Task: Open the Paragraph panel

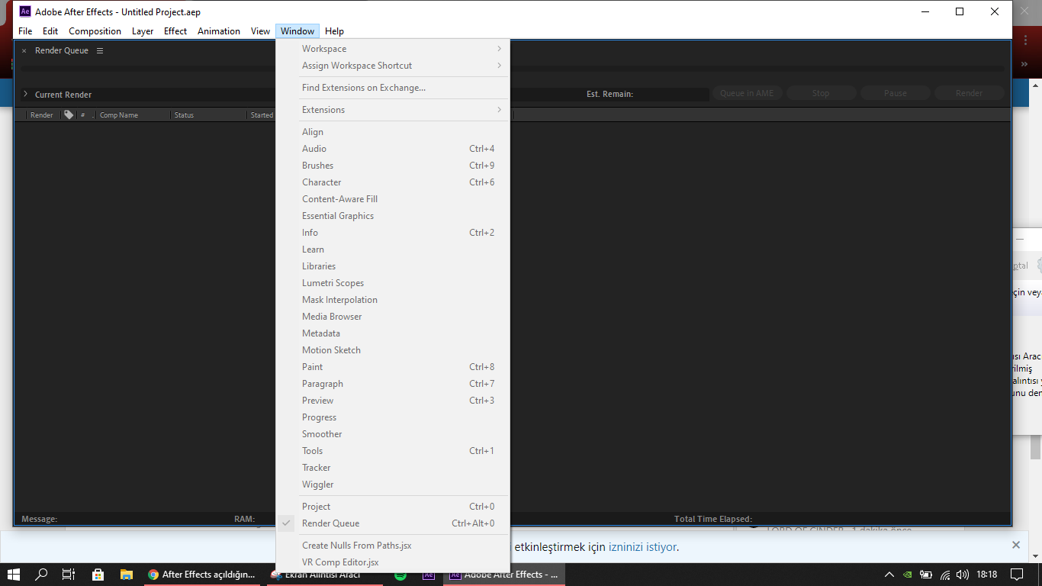Action: [x=393, y=384]
